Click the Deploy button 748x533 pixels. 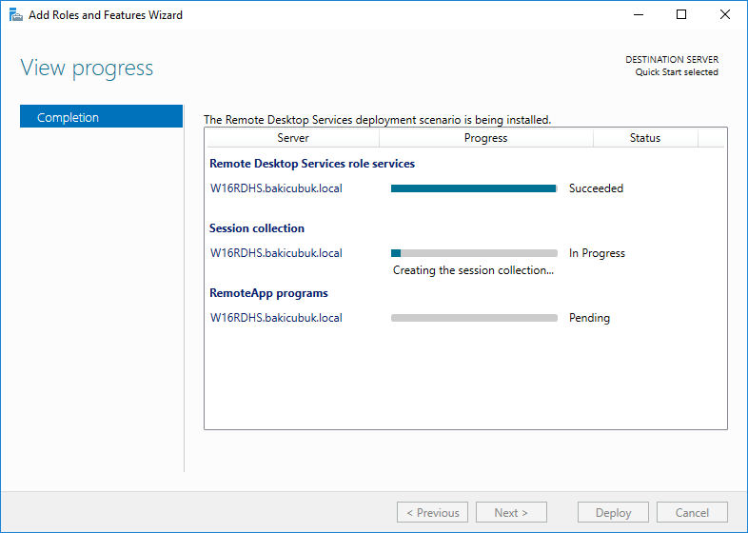613,512
